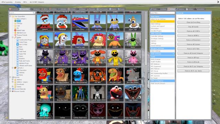The image size is (220, 124).
Task: Open the NPCs menu in top bar
Action: coord(25,2)
